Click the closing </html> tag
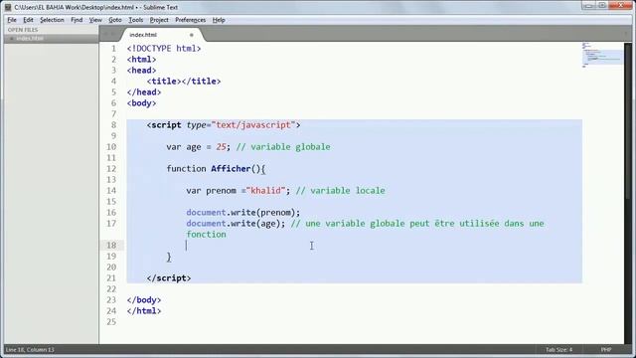The height and width of the screenshot is (358, 636). click(144, 311)
